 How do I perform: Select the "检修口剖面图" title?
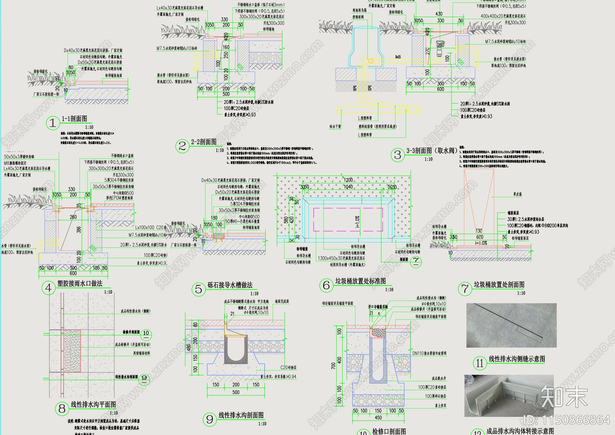pos(389,432)
